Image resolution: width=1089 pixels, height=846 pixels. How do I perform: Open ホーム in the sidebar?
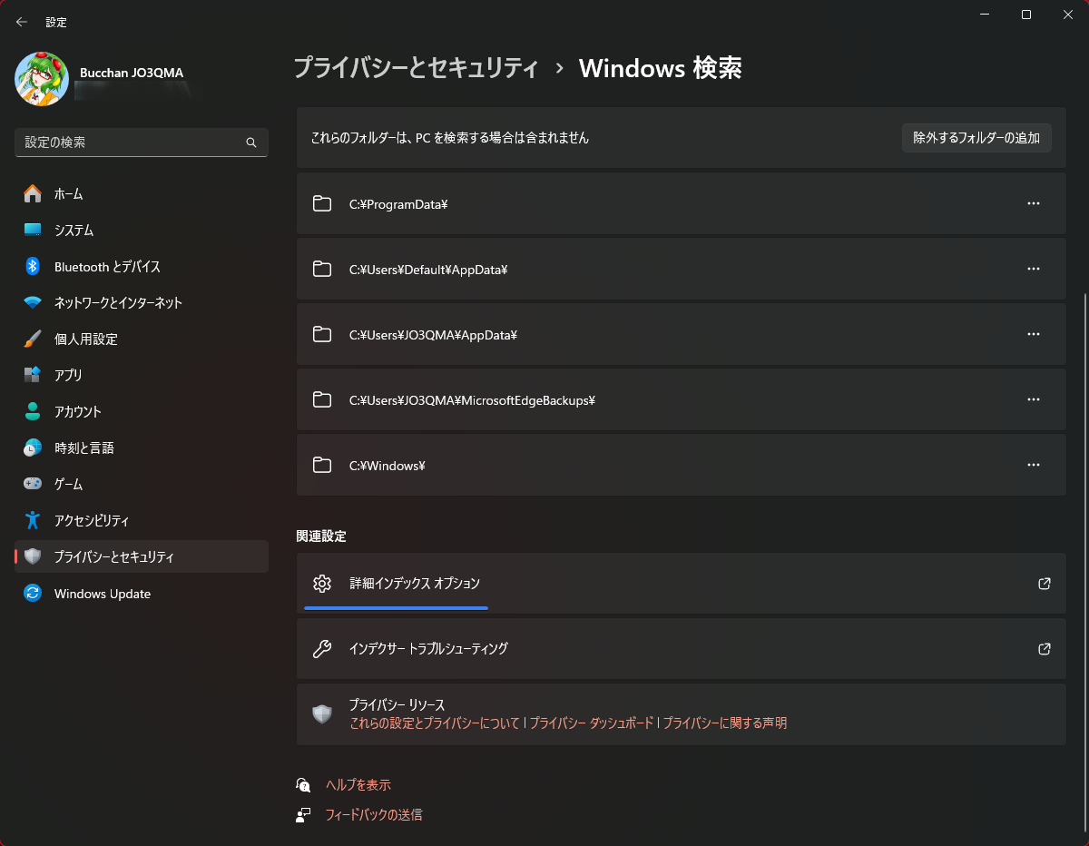(x=142, y=193)
